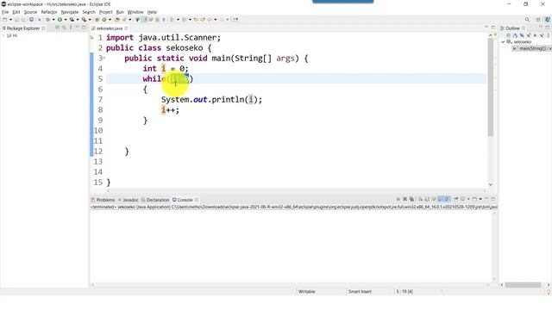
Task: Open the Display Selected Console dropdown
Action: point(468,199)
